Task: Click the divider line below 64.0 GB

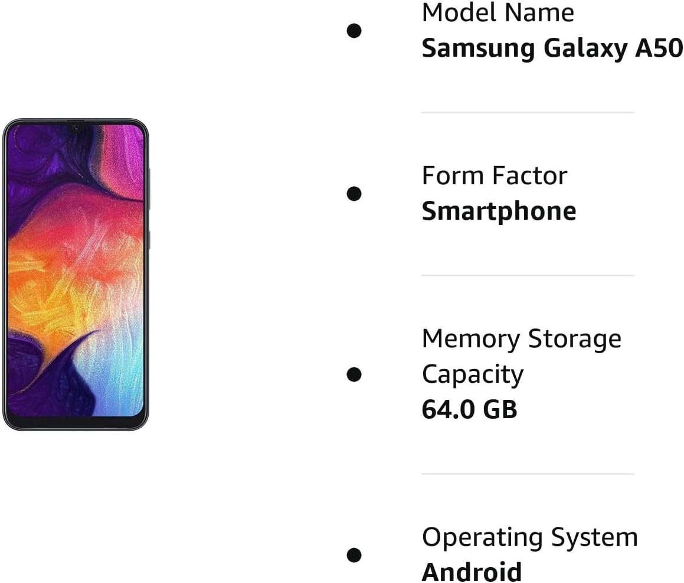Action: coord(528,474)
